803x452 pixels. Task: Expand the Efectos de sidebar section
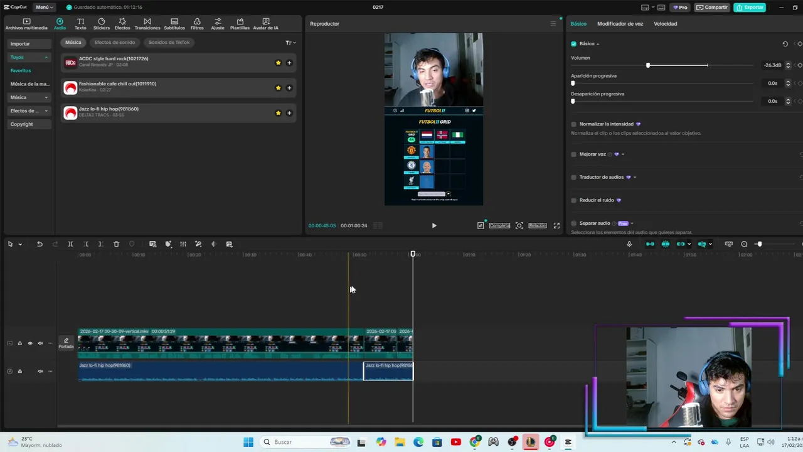tap(29, 110)
